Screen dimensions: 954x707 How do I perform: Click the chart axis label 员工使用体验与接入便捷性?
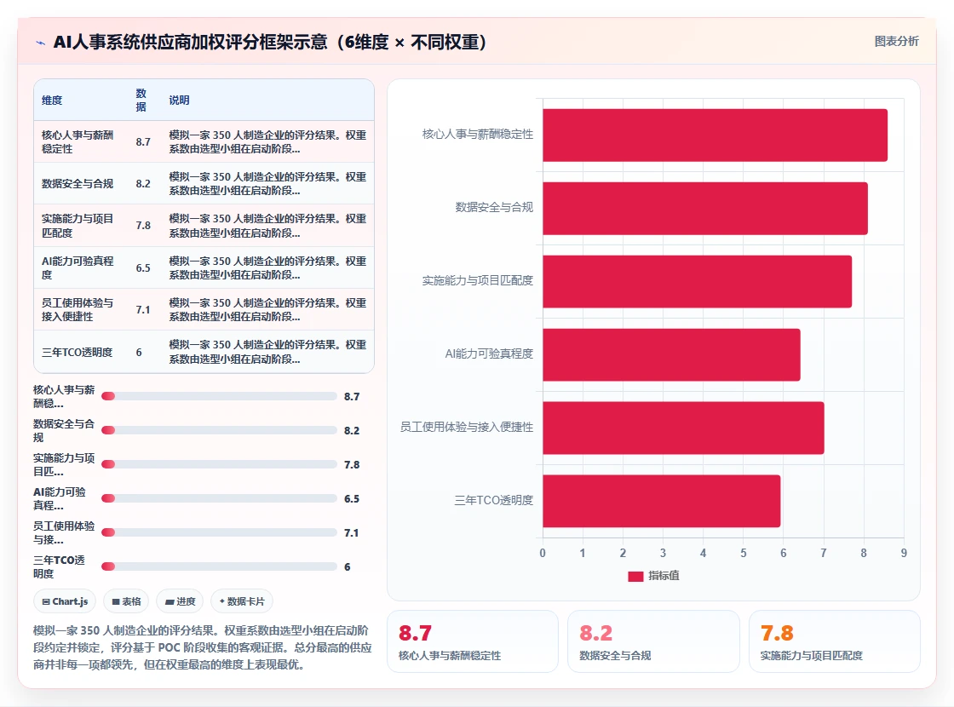(466, 427)
